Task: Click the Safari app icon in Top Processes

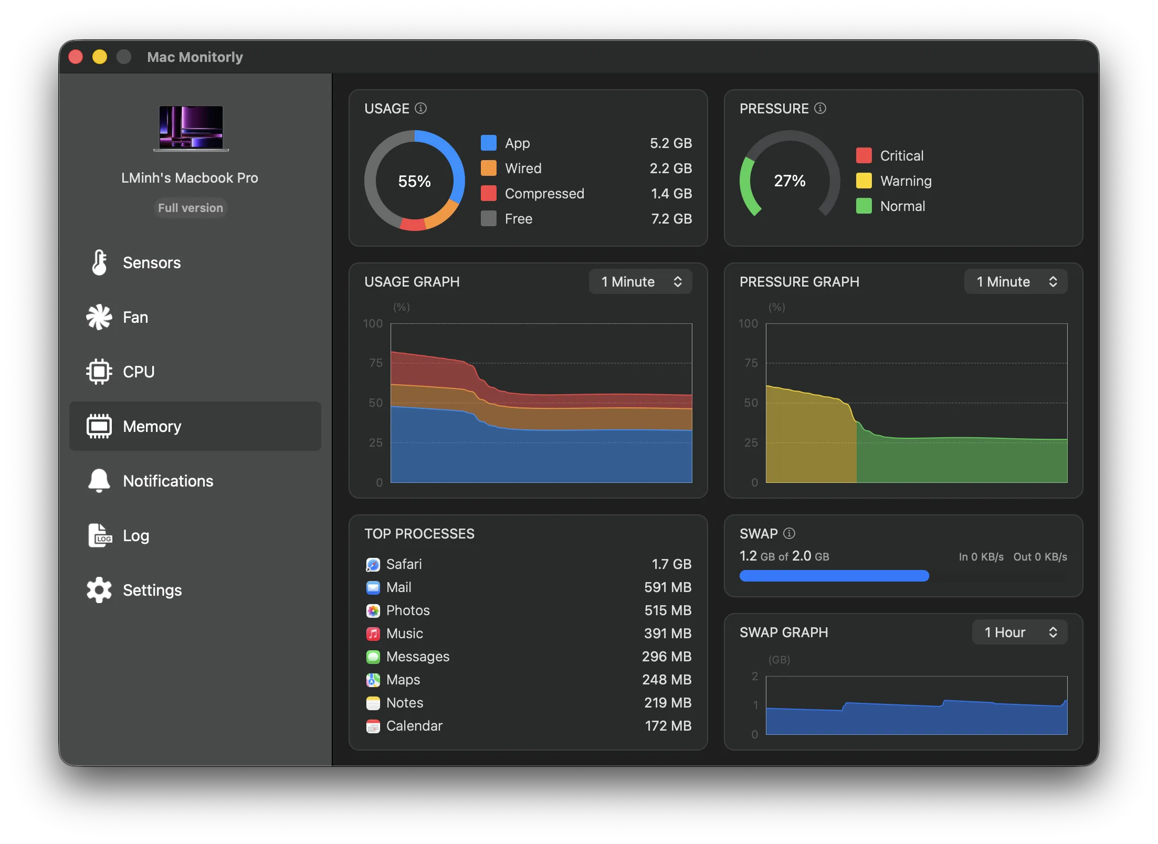Action: coord(373,564)
